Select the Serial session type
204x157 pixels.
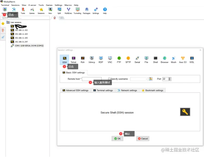coord(137,60)
